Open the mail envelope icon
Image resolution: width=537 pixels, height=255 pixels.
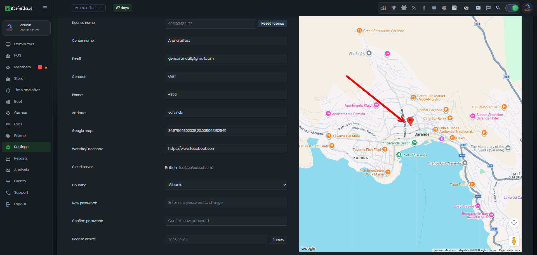[x=478, y=8]
